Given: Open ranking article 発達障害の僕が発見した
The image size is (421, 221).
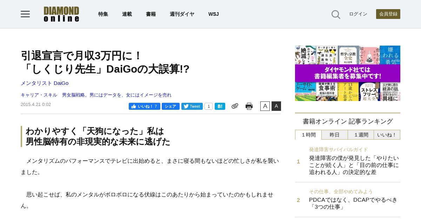Looking at the screenshot, I should (x=354, y=165).
